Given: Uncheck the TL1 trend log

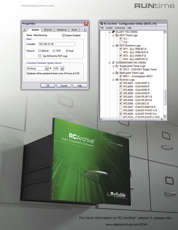Looking at the screenshot, I should coord(121,38).
